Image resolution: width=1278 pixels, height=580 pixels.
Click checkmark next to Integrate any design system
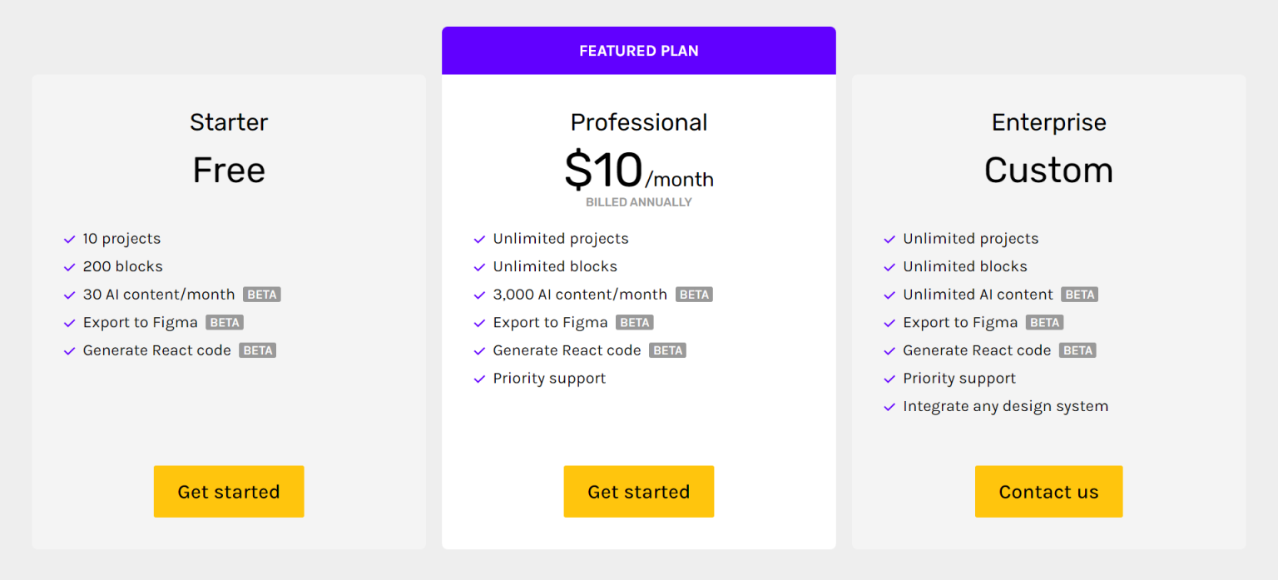tap(889, 407)
